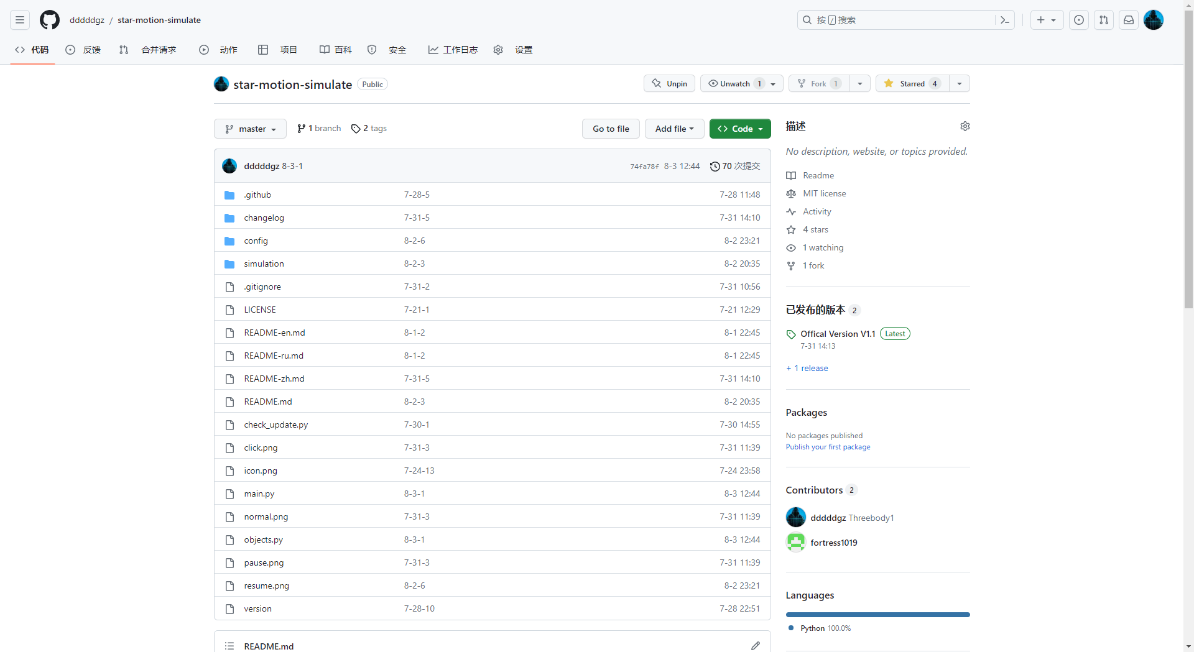Open the master branch selector
The image size is (1194, 652).
[x=250, y=129]
